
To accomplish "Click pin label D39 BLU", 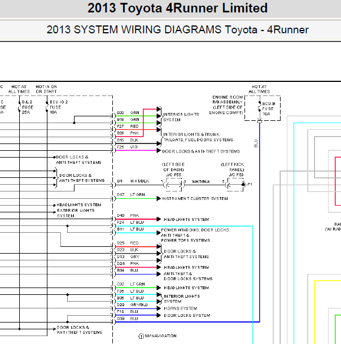I will 128,319.
